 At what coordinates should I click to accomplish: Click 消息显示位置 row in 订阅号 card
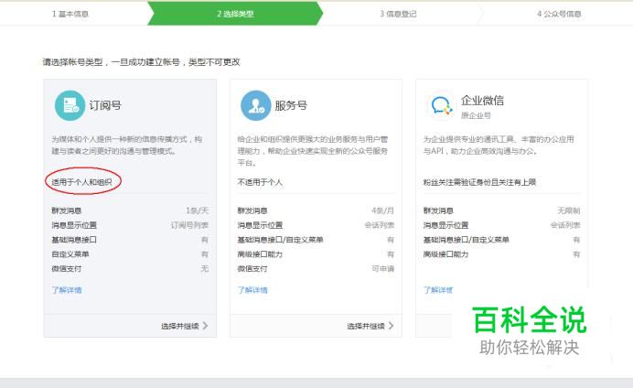pos(130,225)
